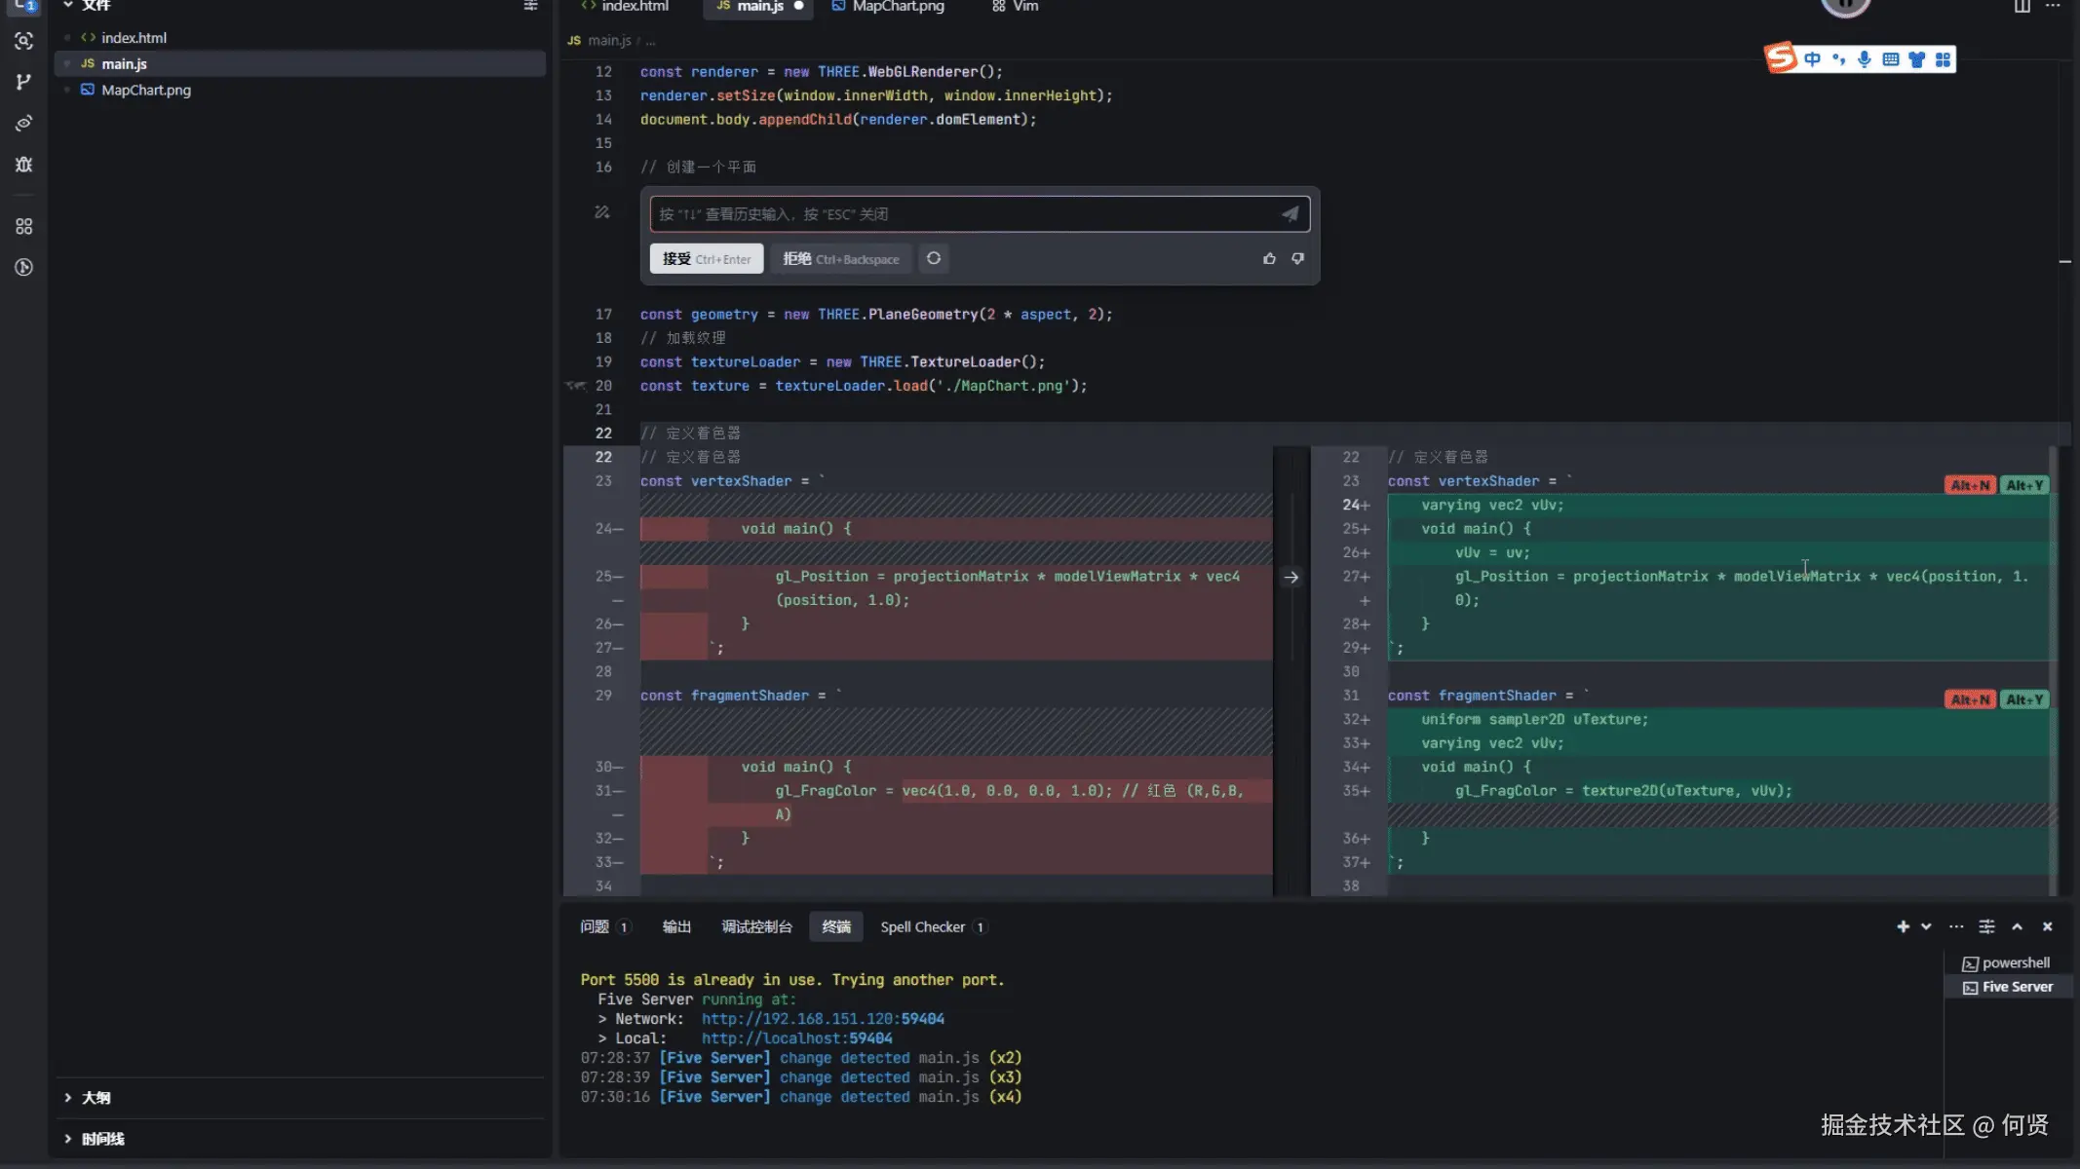This screenshot has height=1169, width=2080.
Task: Expand the 时间线 timeline section
Action: (x=102, y=1139)
